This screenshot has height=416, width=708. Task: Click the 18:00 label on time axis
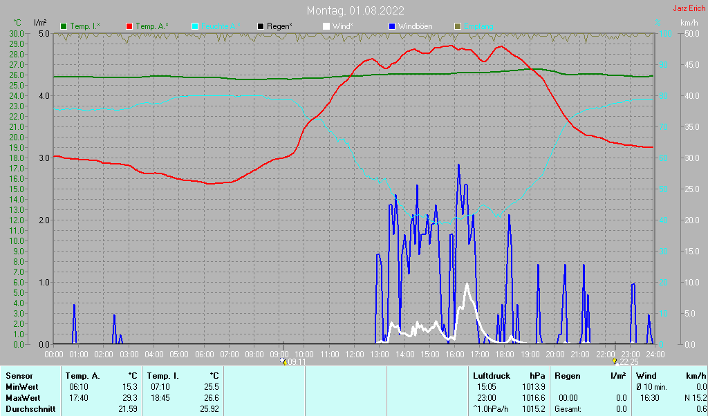tap(505, 354)
